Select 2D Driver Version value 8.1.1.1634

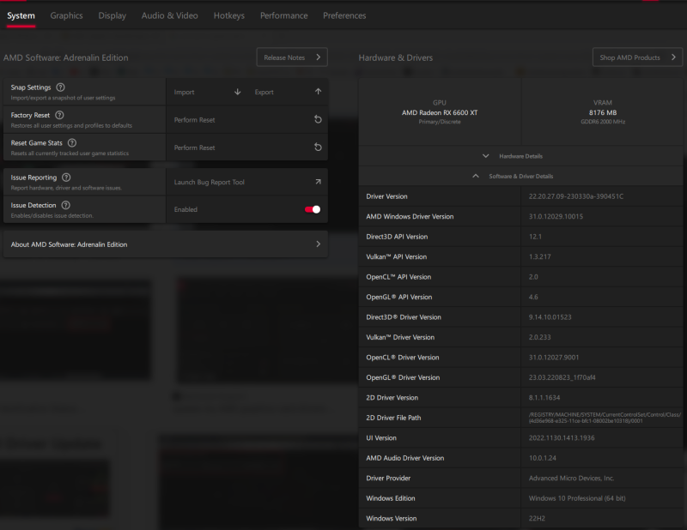point(544,398)
